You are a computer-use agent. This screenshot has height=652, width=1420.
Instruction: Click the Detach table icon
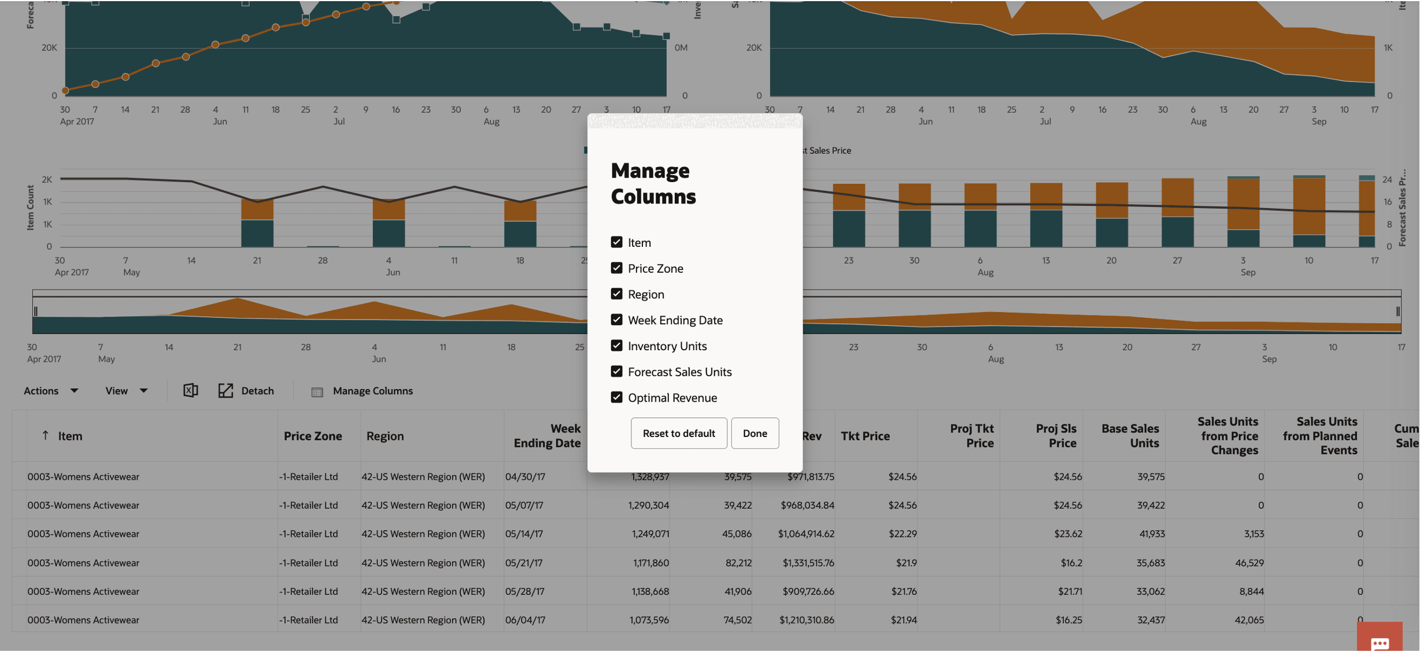tap(225, 391)
